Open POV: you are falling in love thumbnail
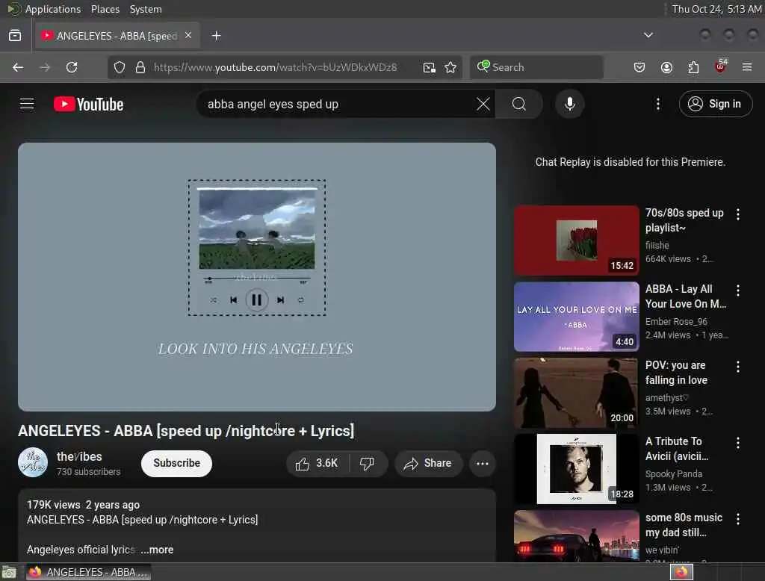Image resolution: width=765 pixels, height=581 pixels. tap(576, 392)
